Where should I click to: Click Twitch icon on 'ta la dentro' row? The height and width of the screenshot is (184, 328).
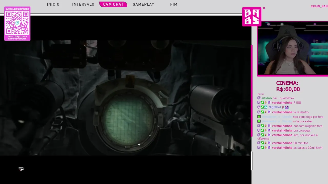pyautogui.click(x=259, y=112)
